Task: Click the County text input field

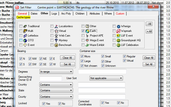Action: coord(102,97)
